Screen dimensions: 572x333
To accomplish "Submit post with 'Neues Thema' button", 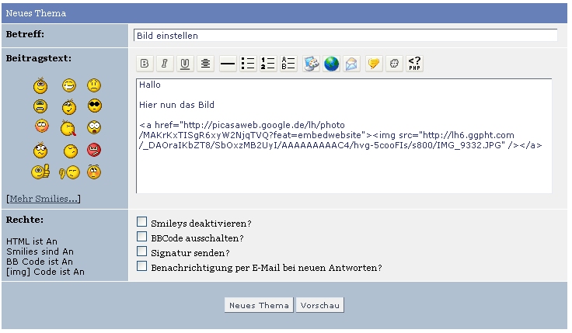I will click(x=259, y=306).
